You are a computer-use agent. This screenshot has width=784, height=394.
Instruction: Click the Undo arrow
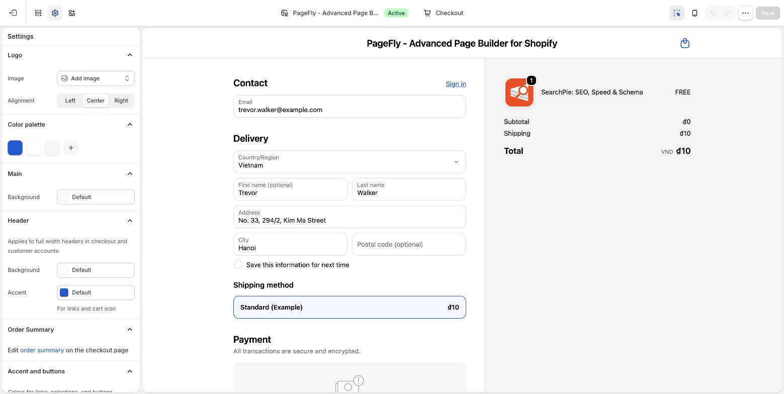[x=712, y=13]
